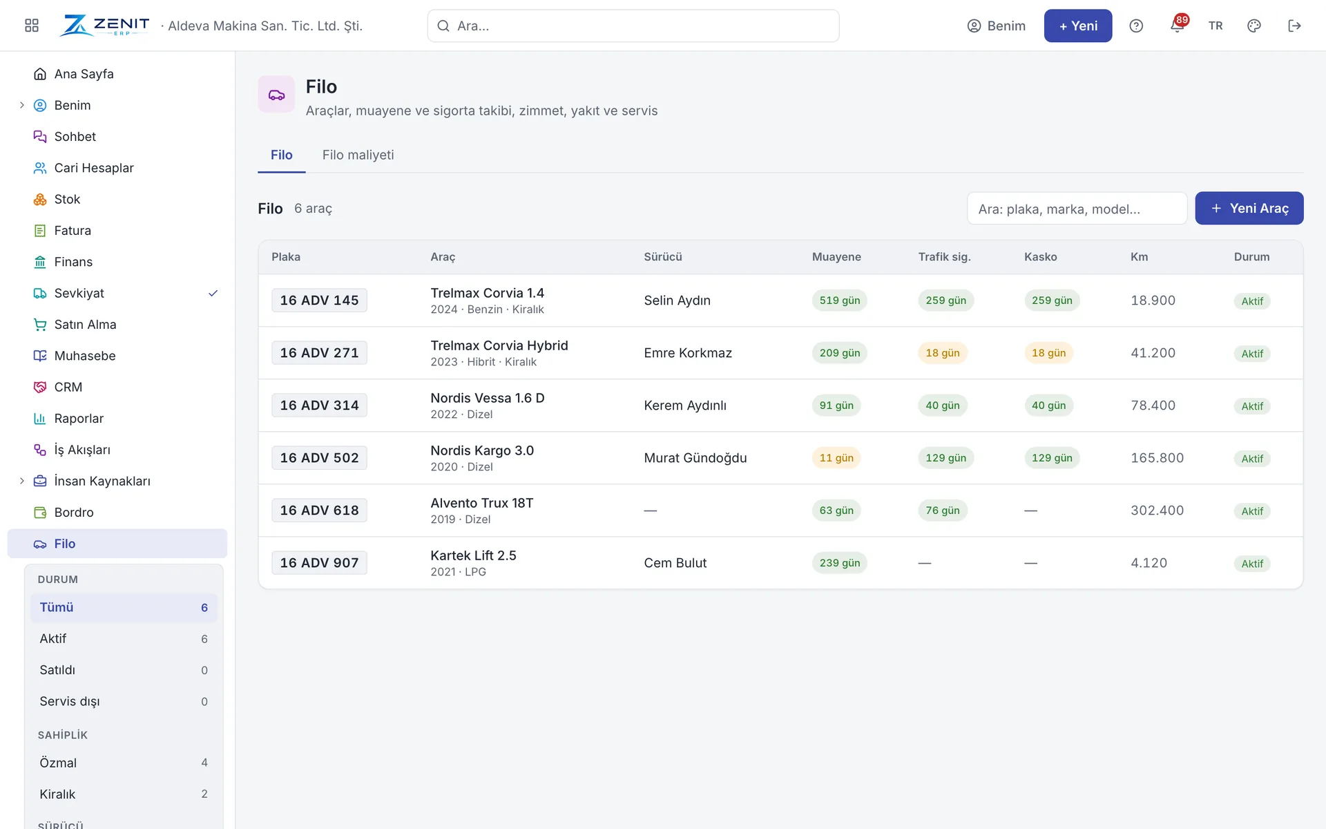Click the Zenit ERP logo
Screen dimensions: 1326x829
[x=104, y=26]
